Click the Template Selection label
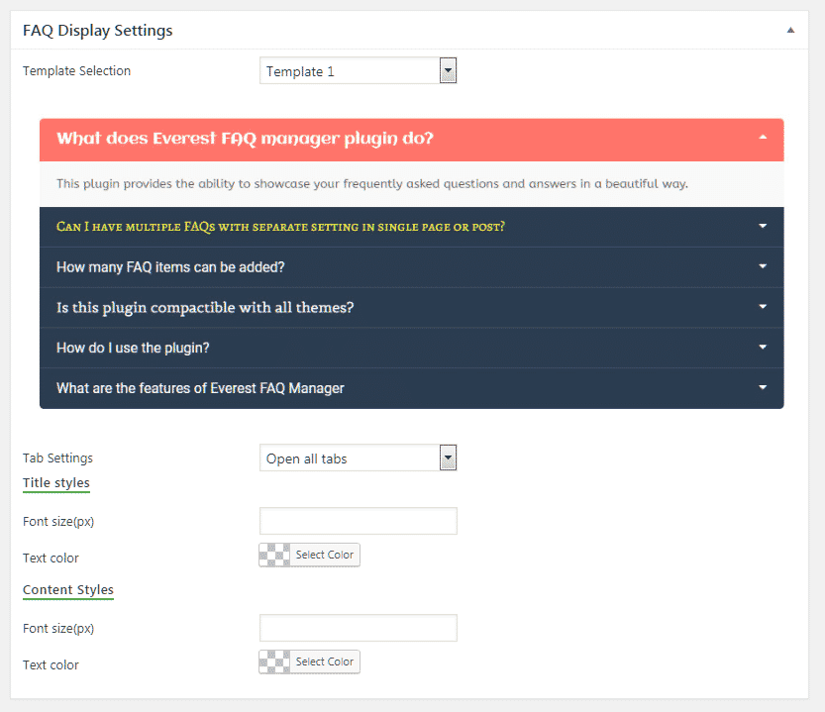This screenshot has width=825, height=712. [77, 70]
